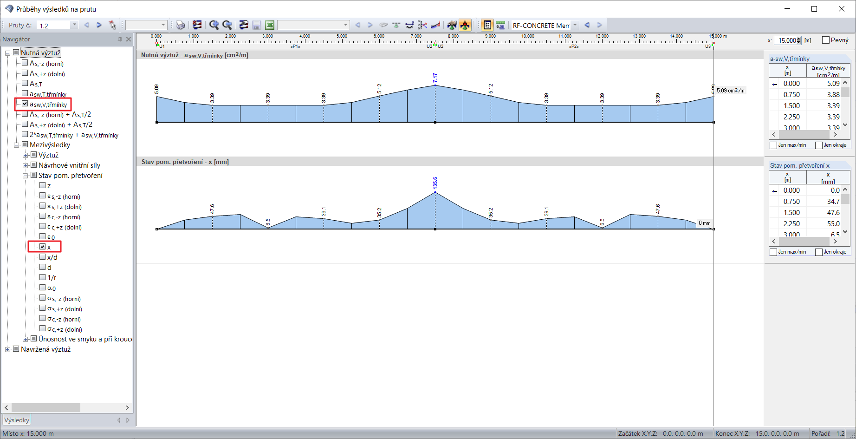This screenshot has height=439, width=856.
Task: Click the unhighlighted support icon
Action: tap(452, 25)
